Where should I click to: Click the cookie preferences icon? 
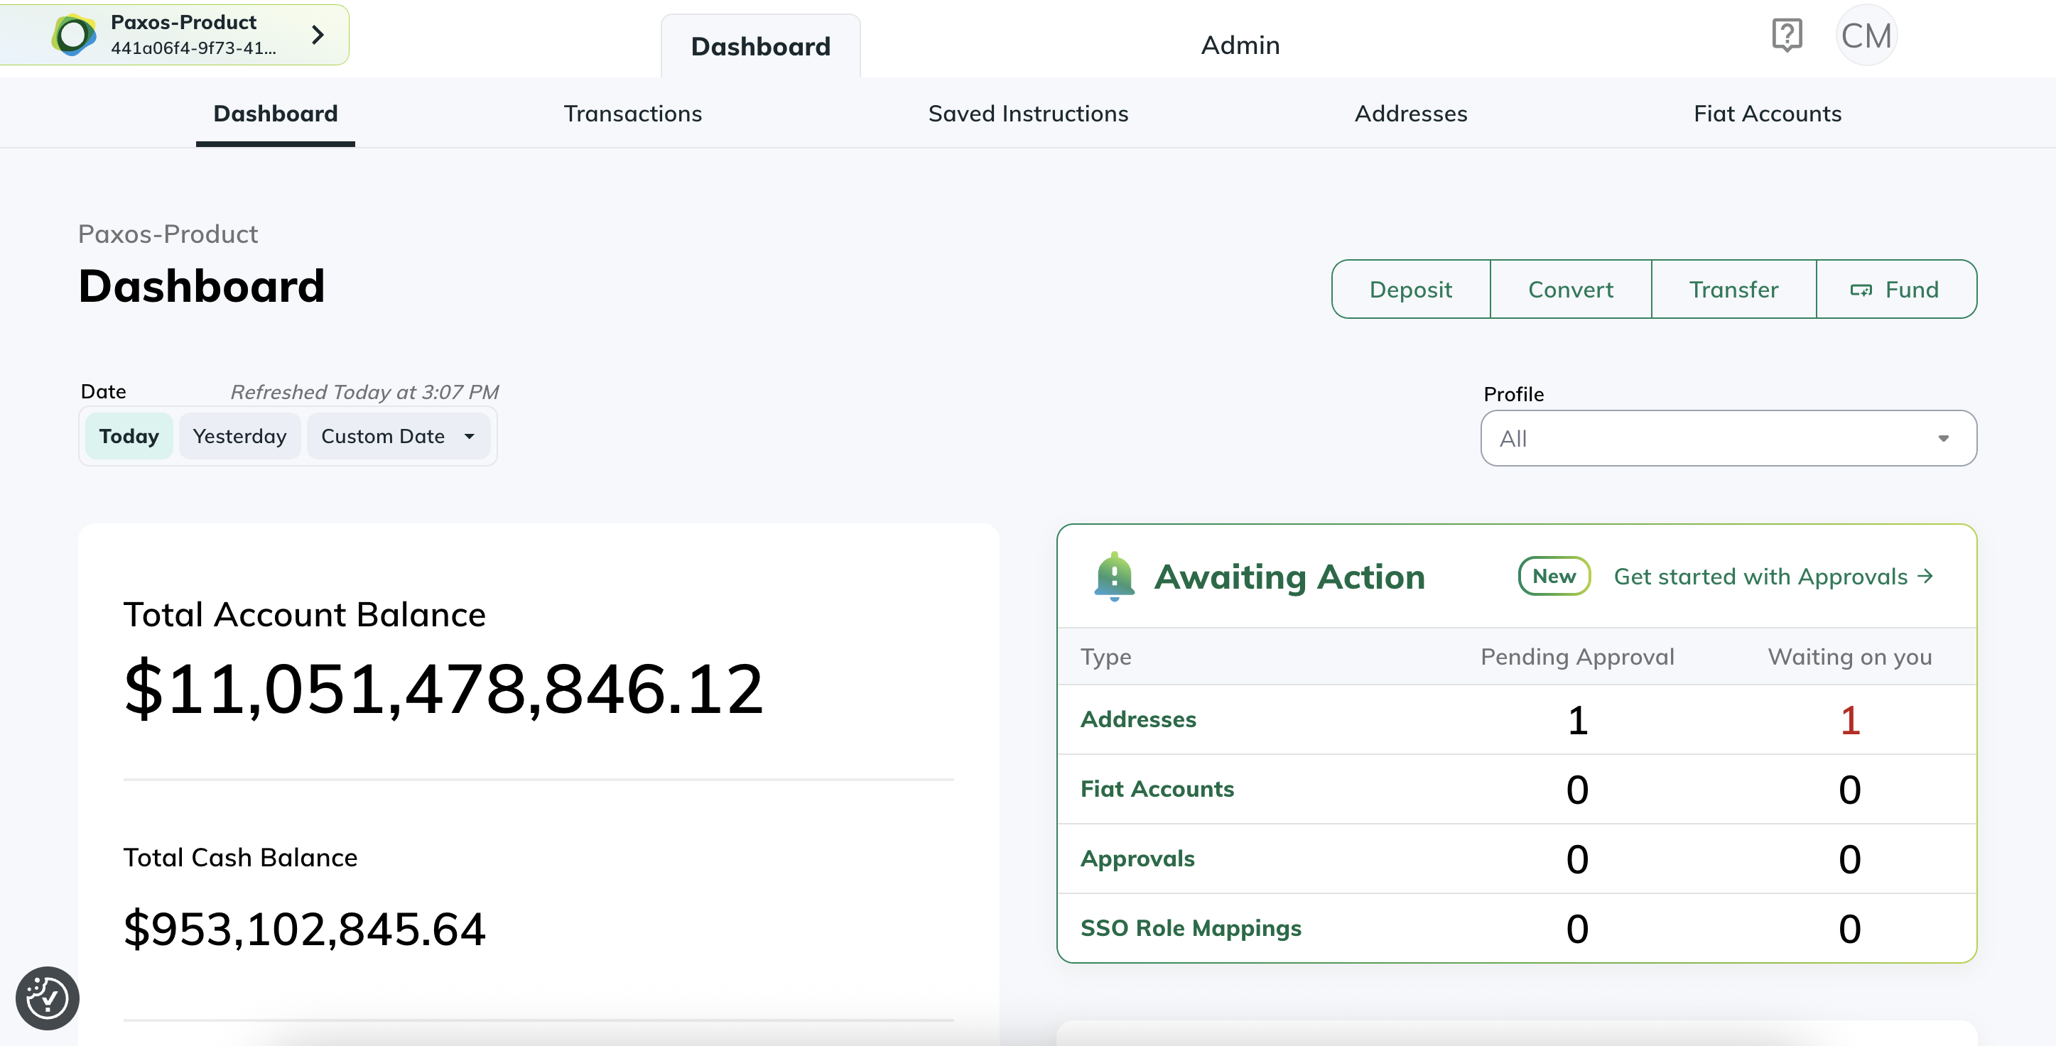click(47, 997)
